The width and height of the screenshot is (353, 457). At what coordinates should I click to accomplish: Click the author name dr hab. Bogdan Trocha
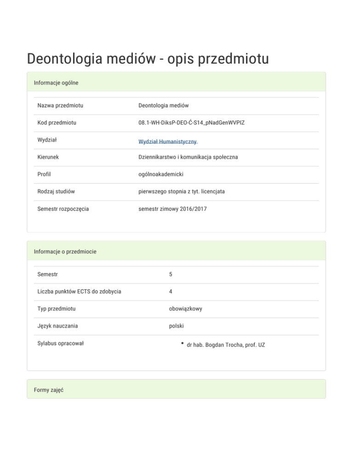pyautogui.click(x=226, y=345)
